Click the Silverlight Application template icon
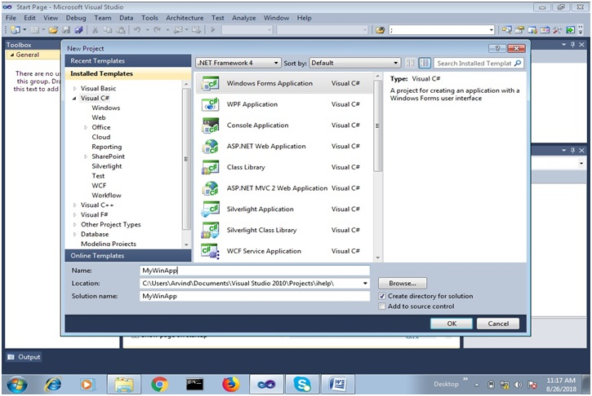592x396 pixels. click(211, 209)
